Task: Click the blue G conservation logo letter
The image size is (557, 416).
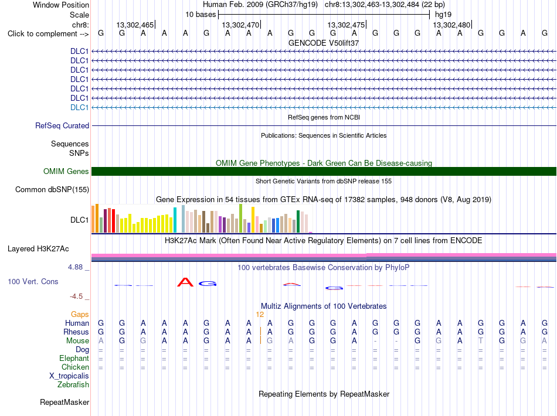Action: (208, 284)
